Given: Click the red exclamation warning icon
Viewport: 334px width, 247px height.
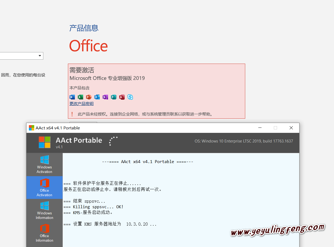Looking at the screenshot, I should (x=72, y=114).
